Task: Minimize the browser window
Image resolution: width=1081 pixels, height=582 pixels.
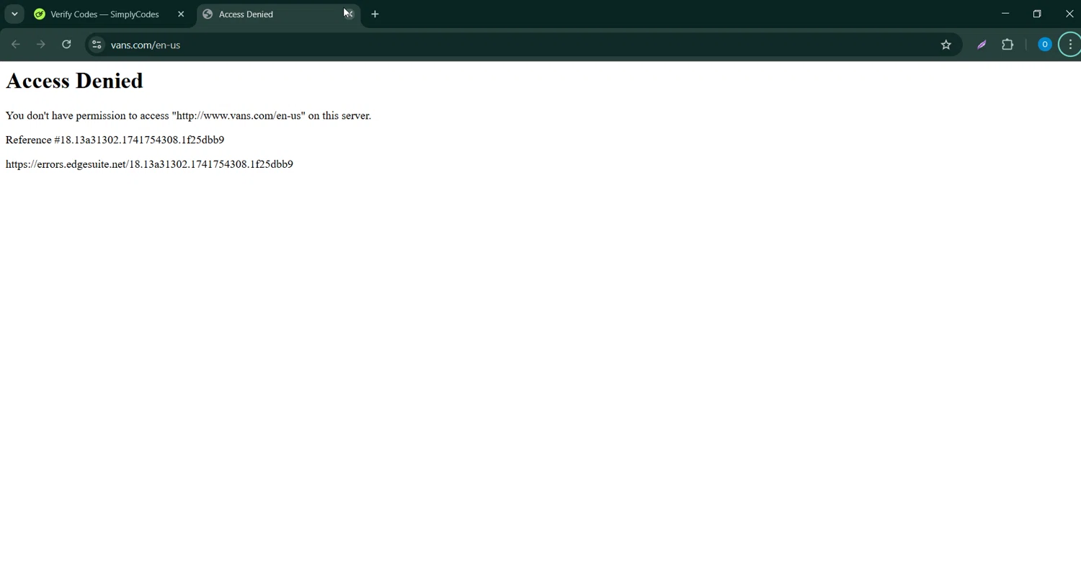Action: tap(1005, 14)
